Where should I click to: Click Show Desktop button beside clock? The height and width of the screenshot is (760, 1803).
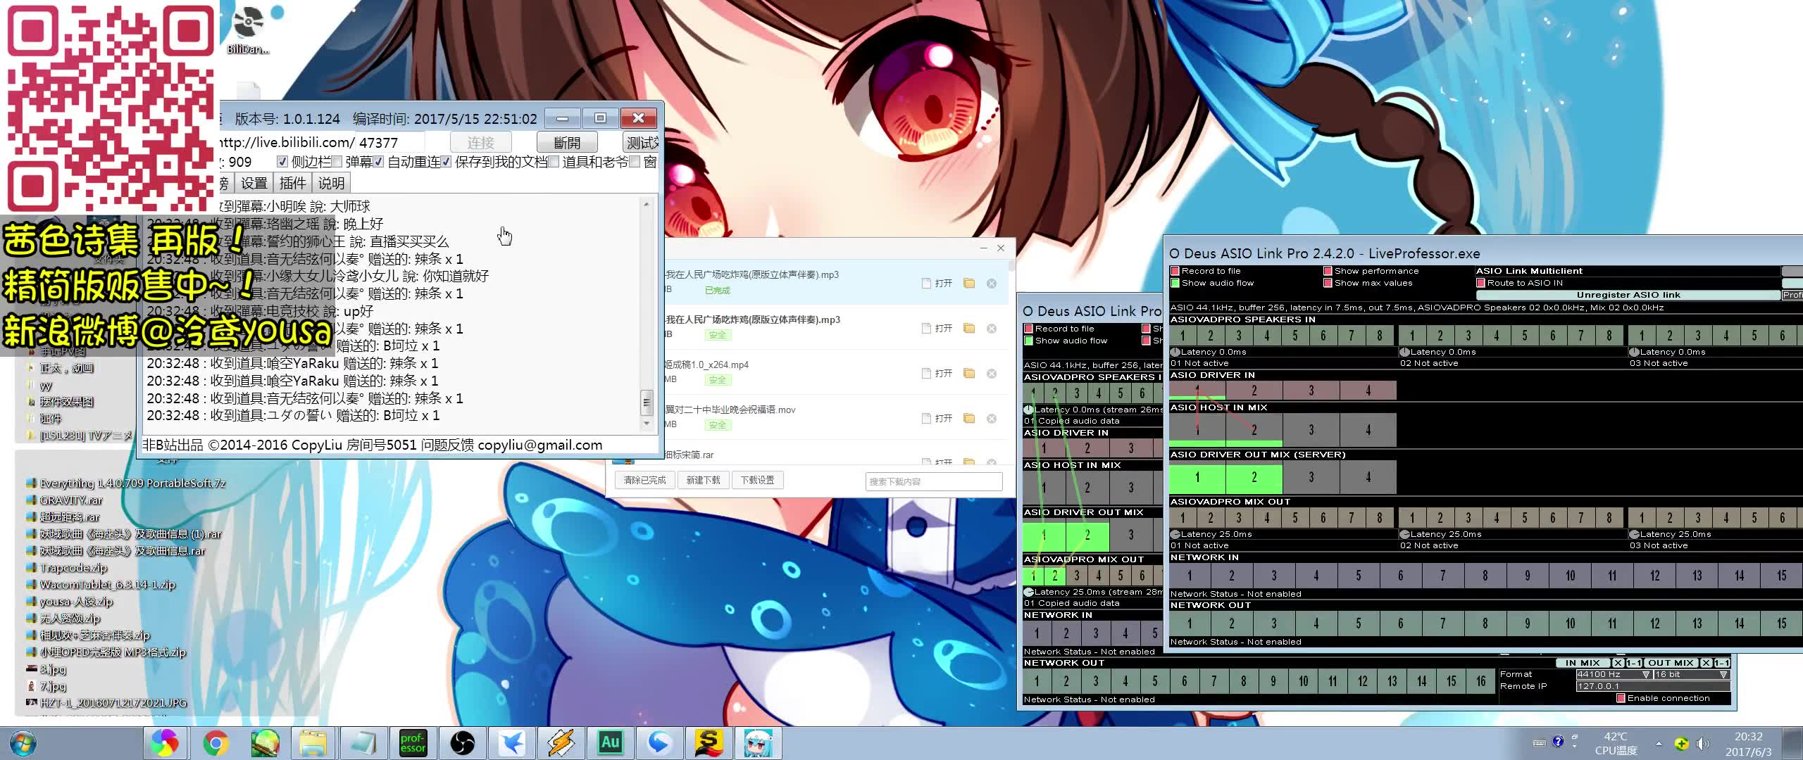point(1792,743)
